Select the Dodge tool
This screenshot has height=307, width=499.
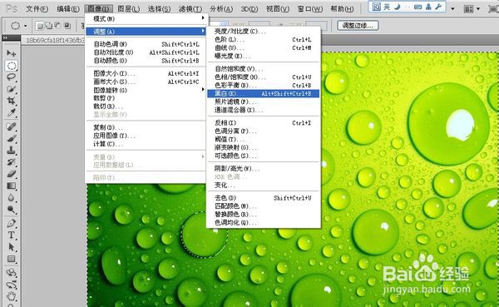12,209
